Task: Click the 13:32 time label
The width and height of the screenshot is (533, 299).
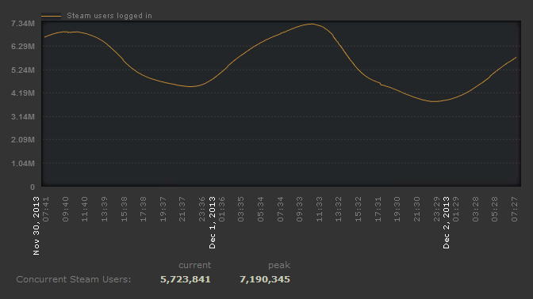Action: tap(339, 209)
